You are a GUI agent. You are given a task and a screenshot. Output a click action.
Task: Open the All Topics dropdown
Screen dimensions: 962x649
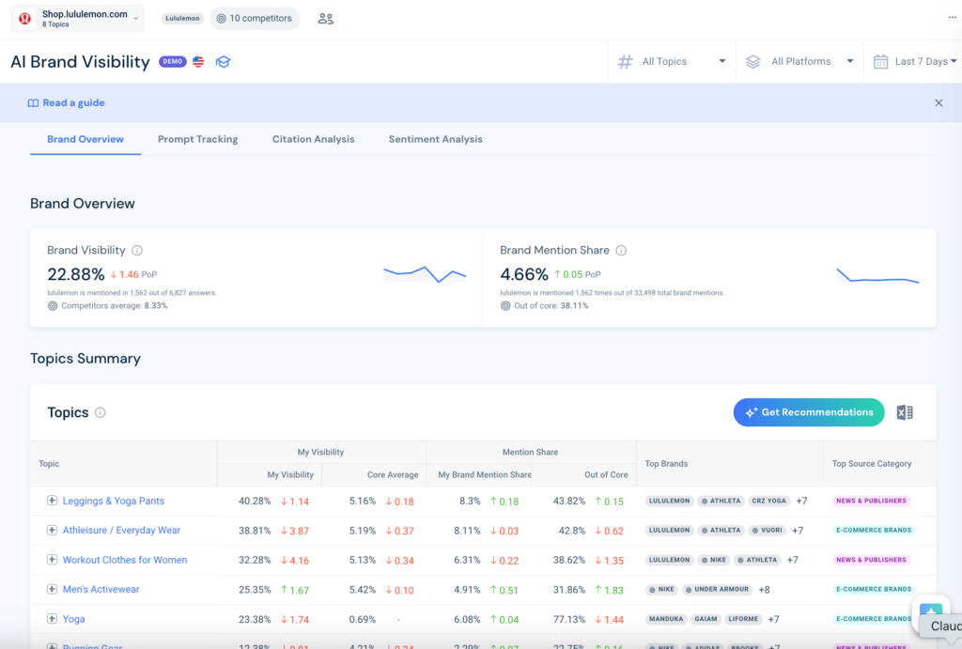pyautogui.click(x=672, y=61)
